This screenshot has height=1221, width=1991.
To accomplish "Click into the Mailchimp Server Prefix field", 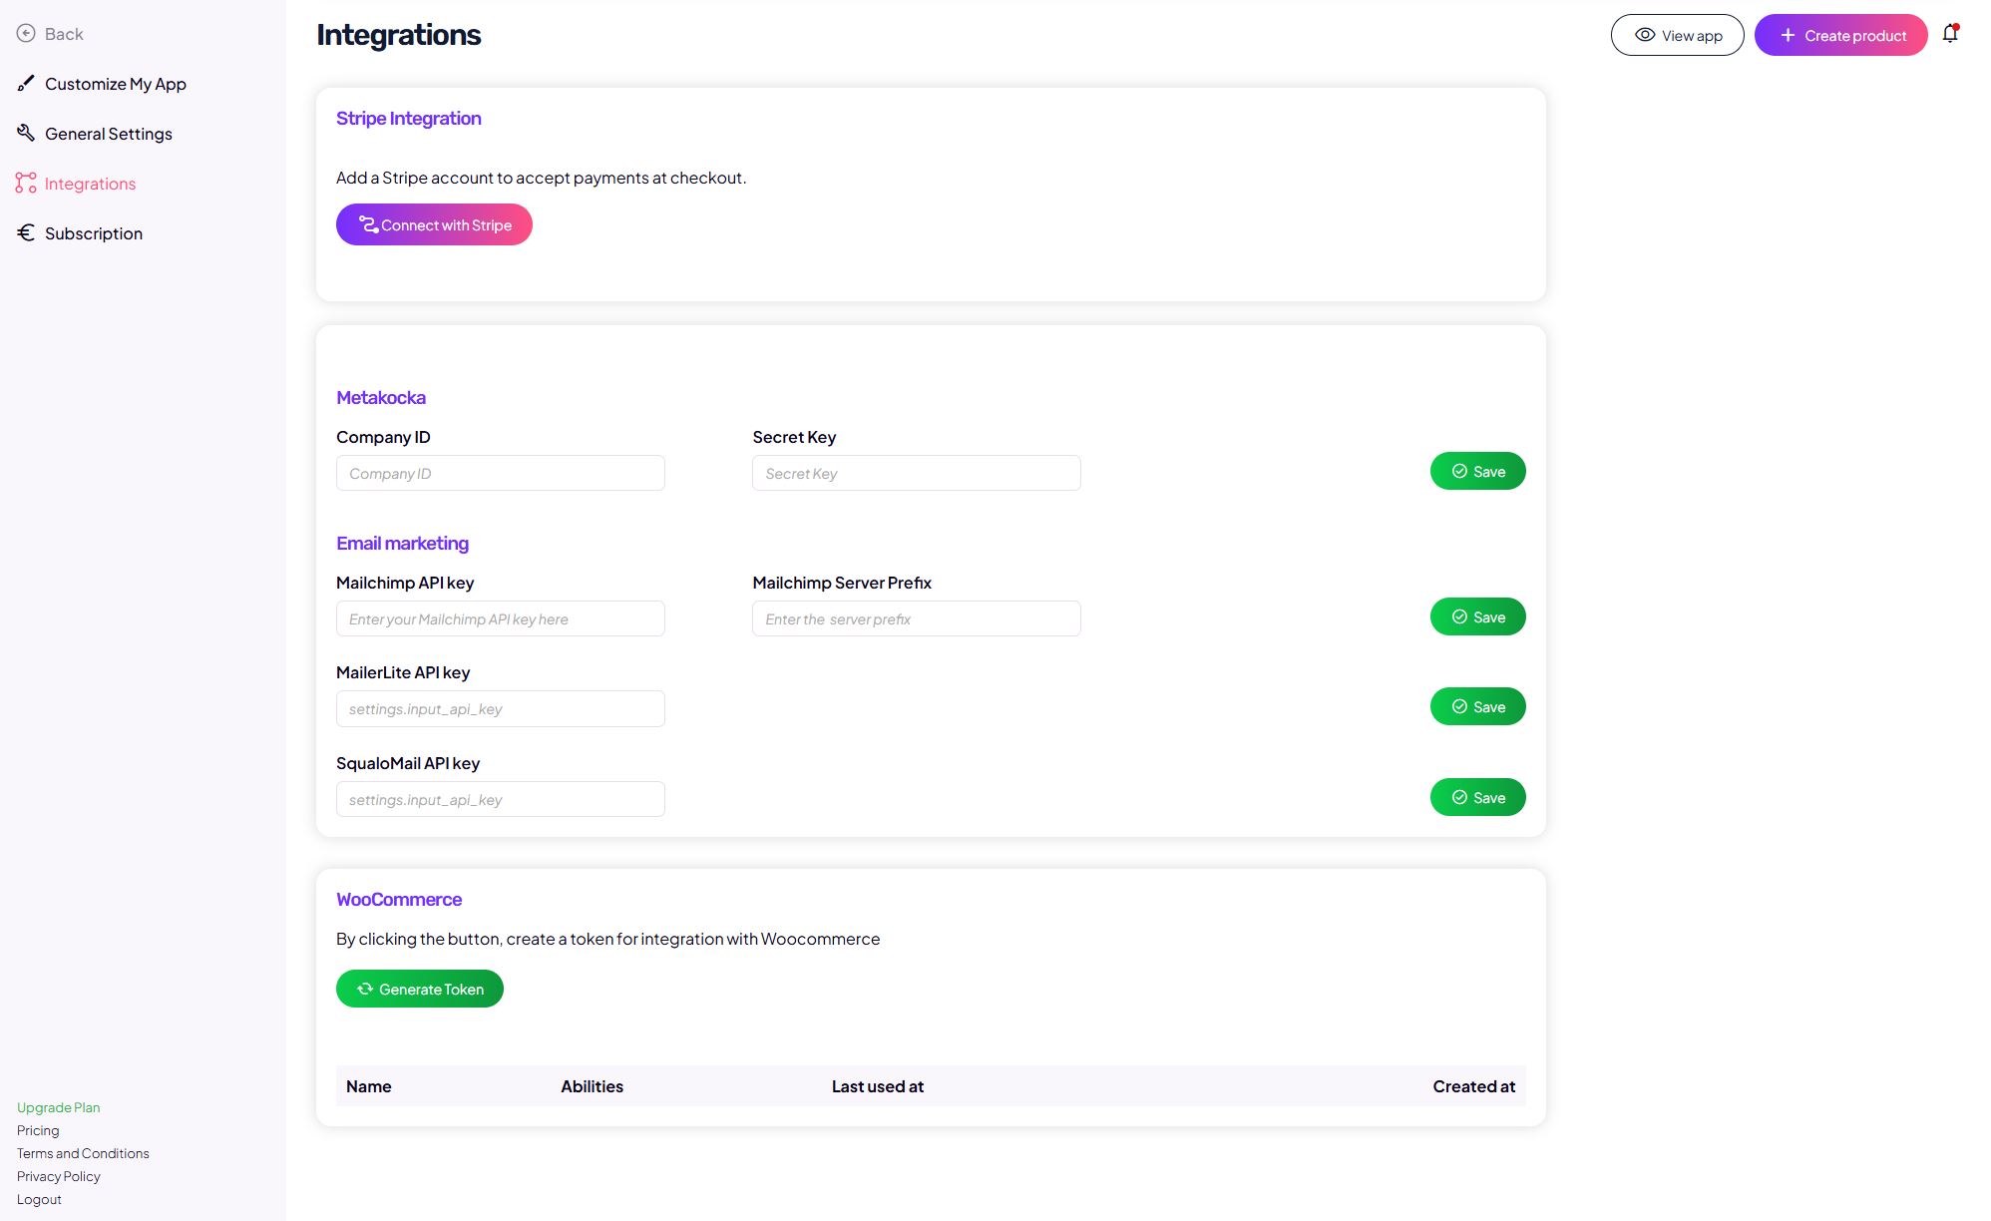I will 916,618.
